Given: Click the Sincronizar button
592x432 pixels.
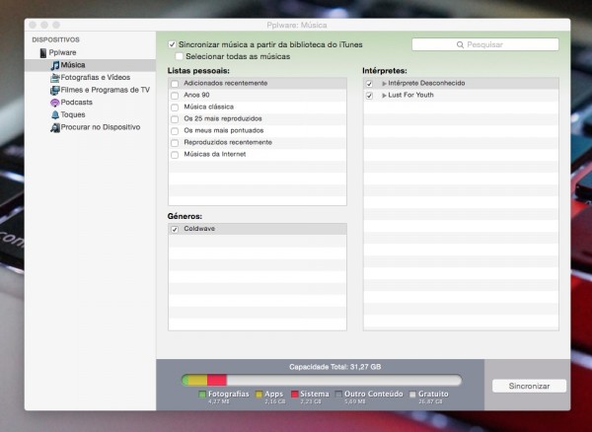Looking at the screenshot, I should [x=529, y=386].
